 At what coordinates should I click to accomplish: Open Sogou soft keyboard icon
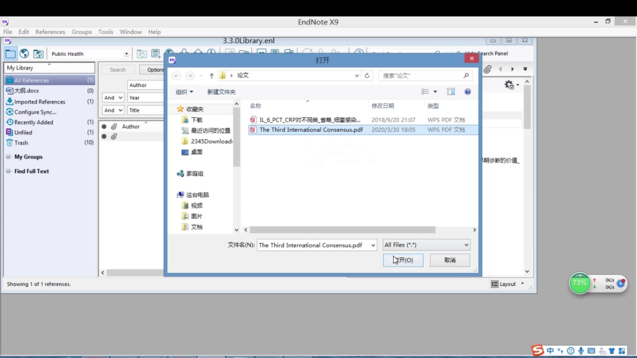[x=591, y=351]
